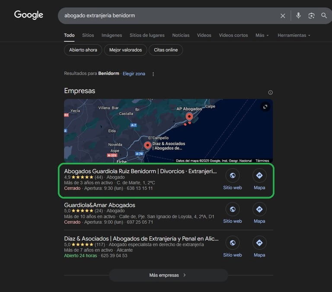332x292 pixels.
Task: Click the 'Díaz & Asociados | Abogados de...' map label
Action: pos(169,146)
